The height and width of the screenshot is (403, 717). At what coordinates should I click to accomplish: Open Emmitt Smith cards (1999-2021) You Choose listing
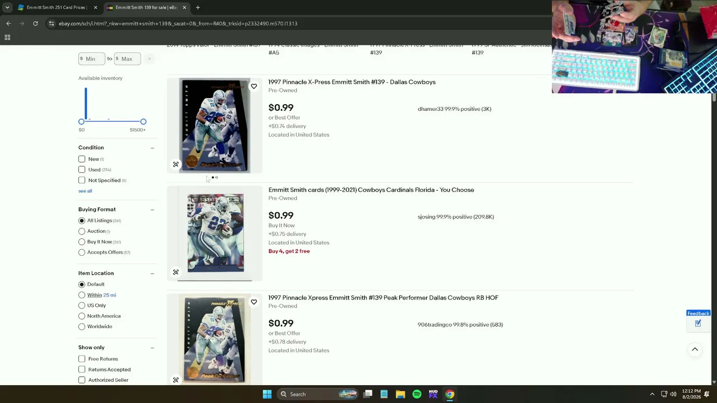[371, 190]
